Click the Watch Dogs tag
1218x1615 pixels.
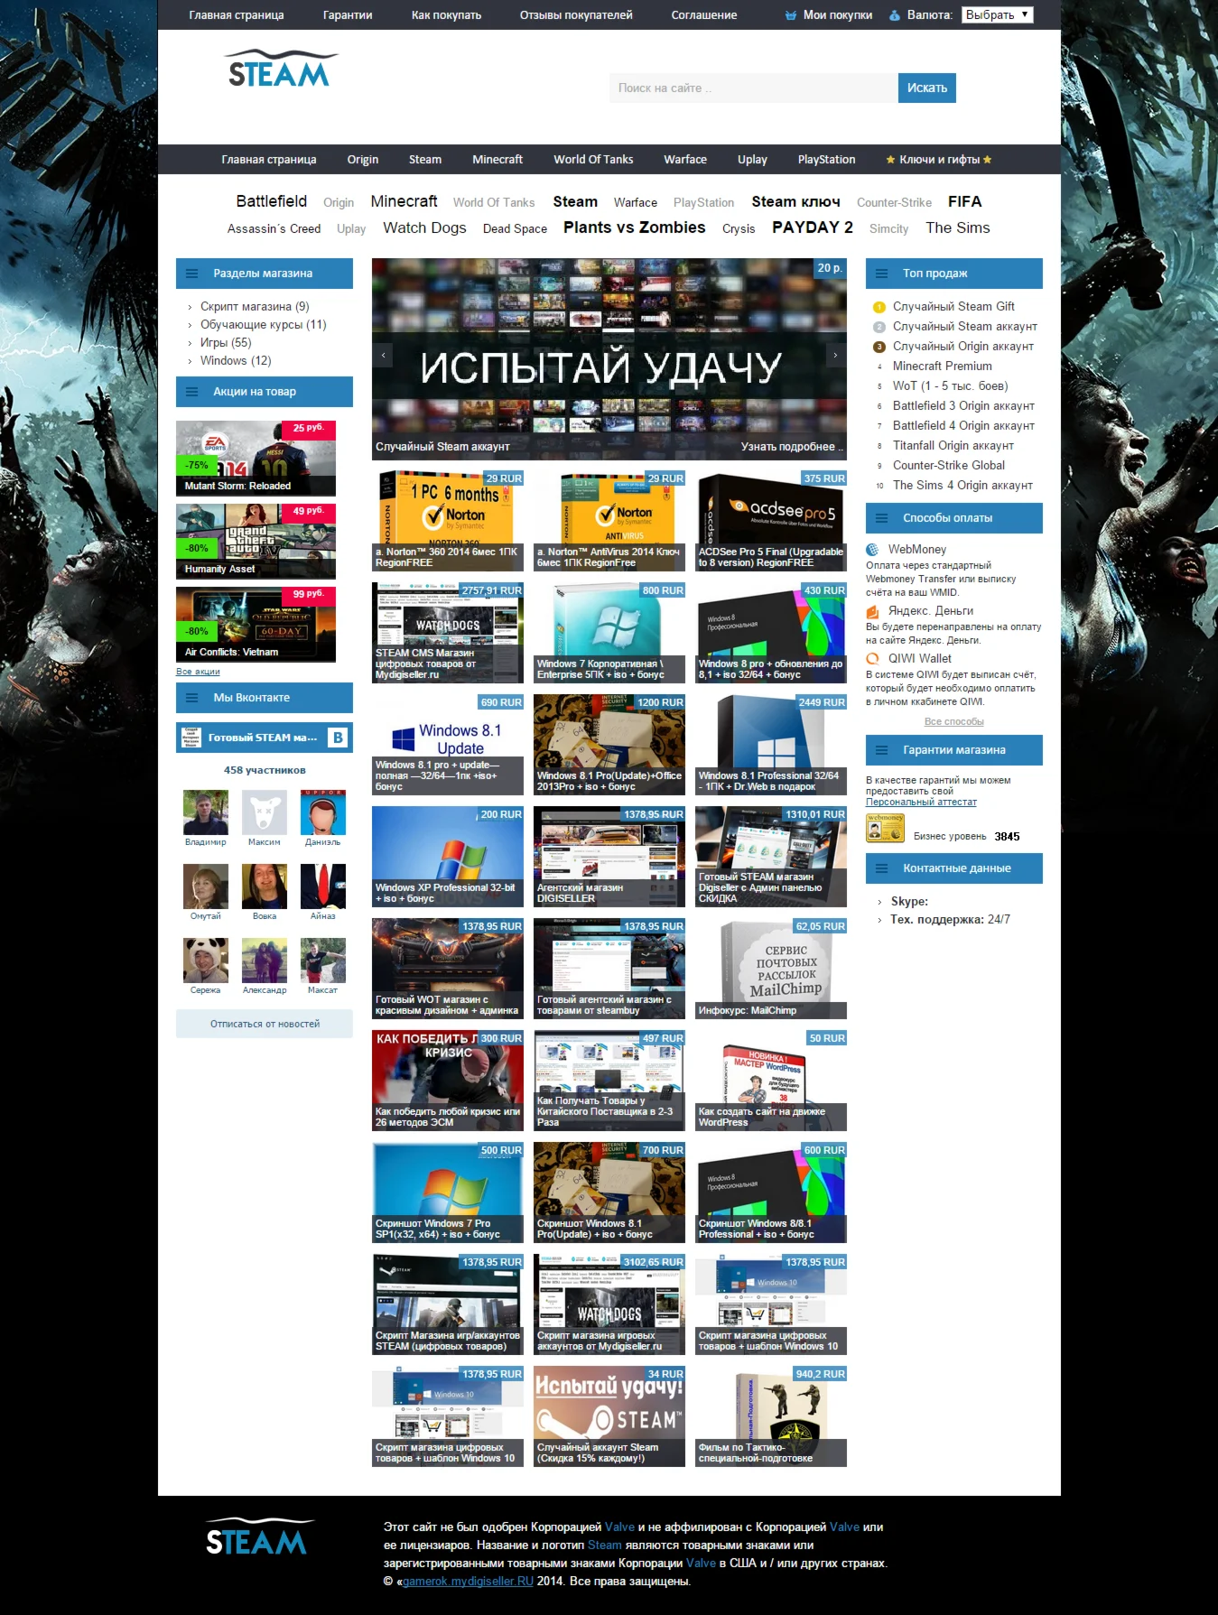pos(424,228)
